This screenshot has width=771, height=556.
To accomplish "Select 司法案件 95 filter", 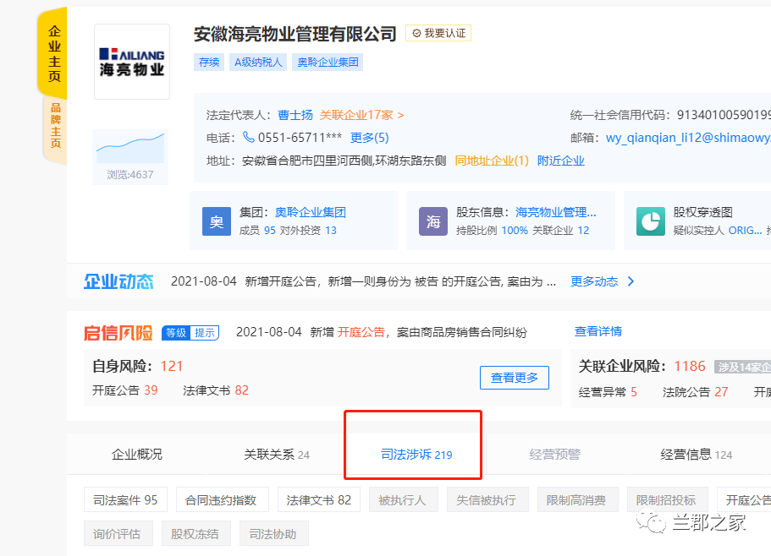I will [125, 499].
